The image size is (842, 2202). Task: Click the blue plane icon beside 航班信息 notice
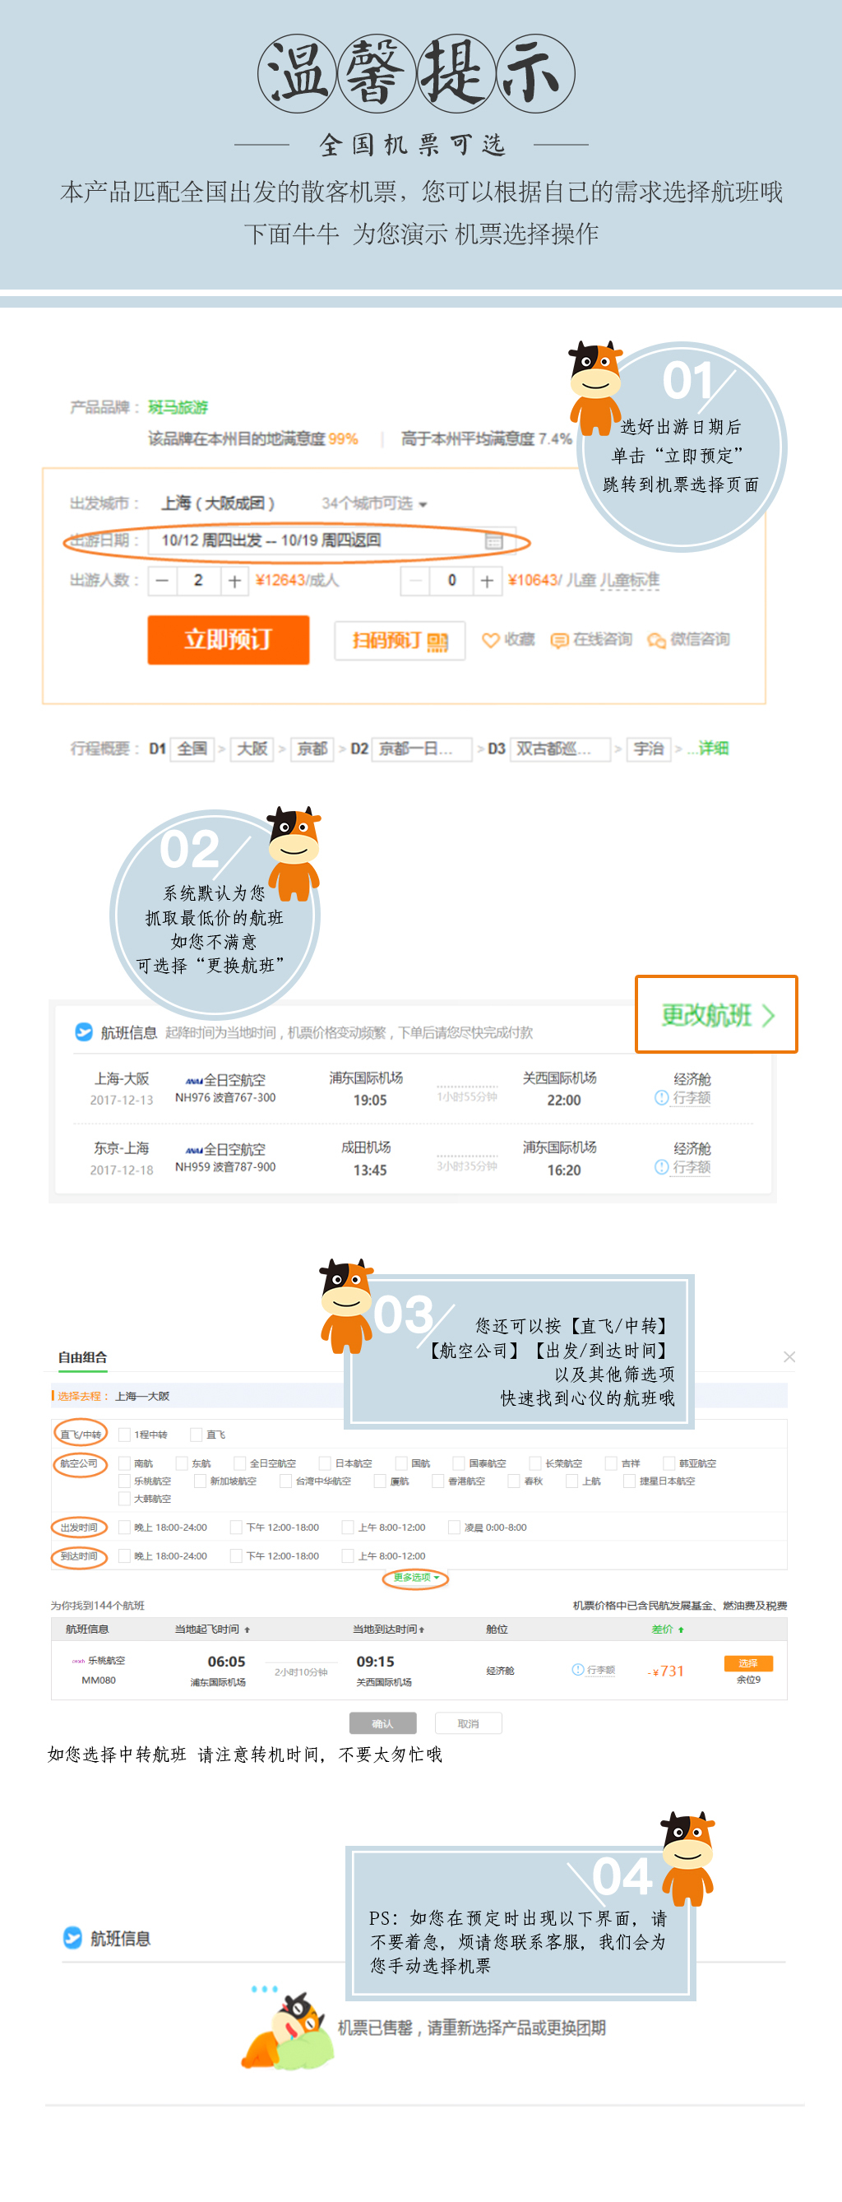84,1031
